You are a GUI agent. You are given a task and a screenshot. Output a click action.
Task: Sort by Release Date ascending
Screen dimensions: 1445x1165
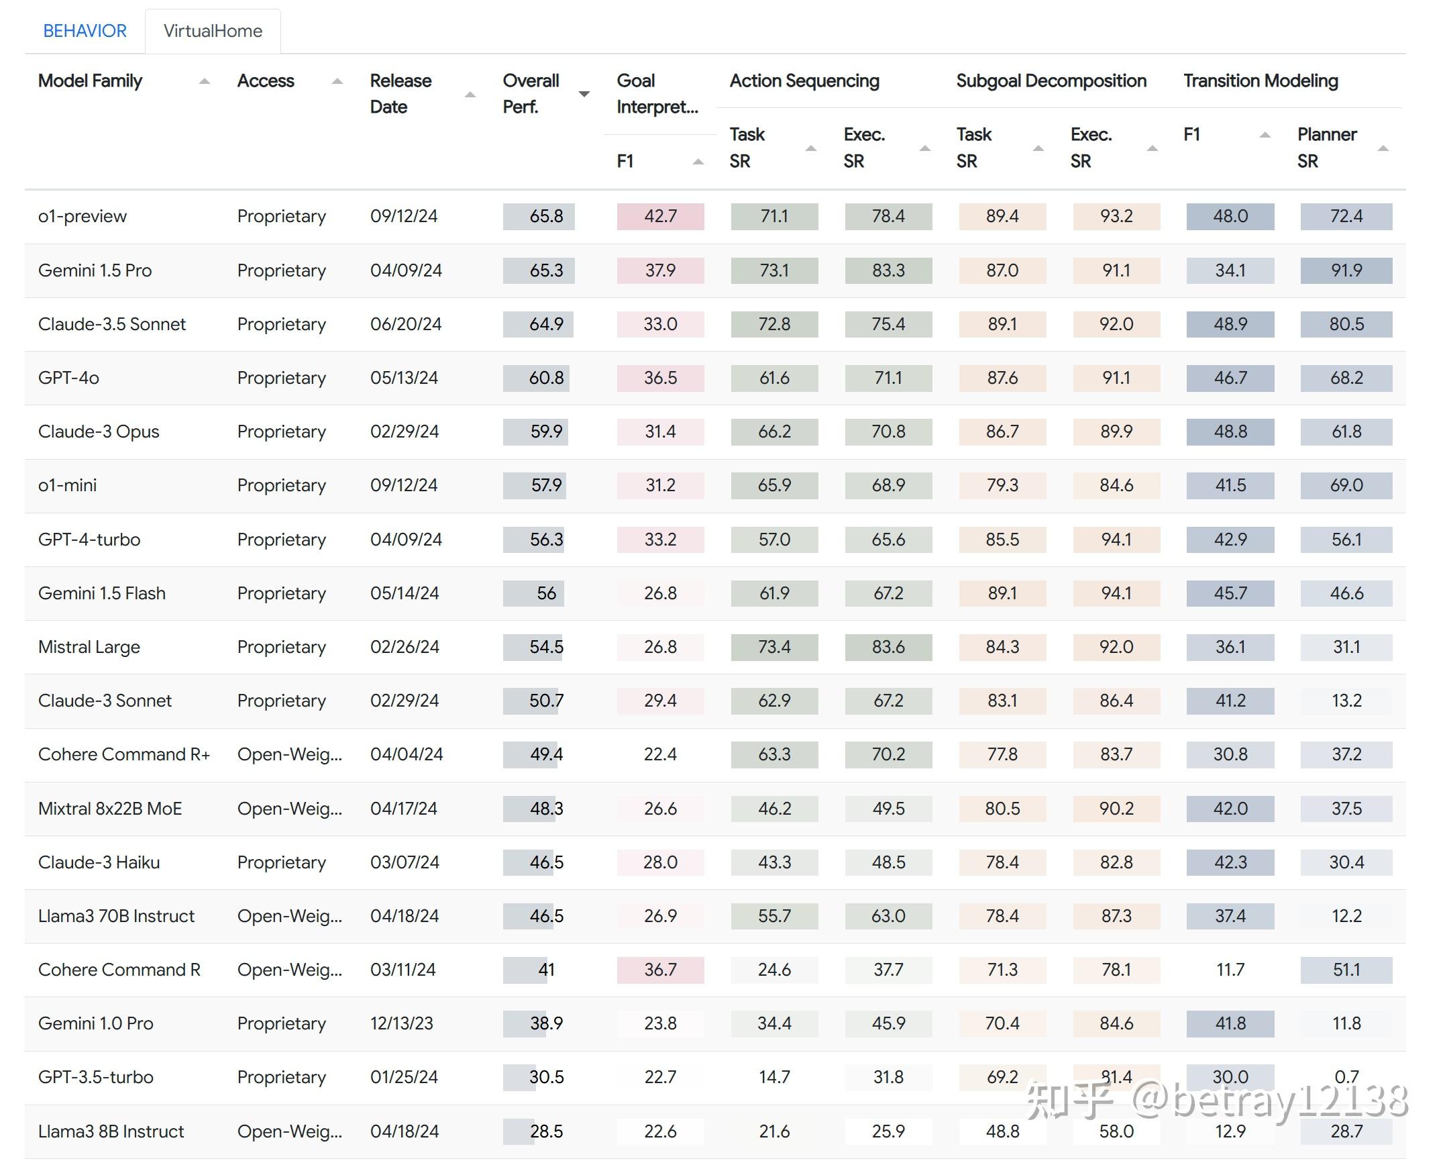(470, 95)
